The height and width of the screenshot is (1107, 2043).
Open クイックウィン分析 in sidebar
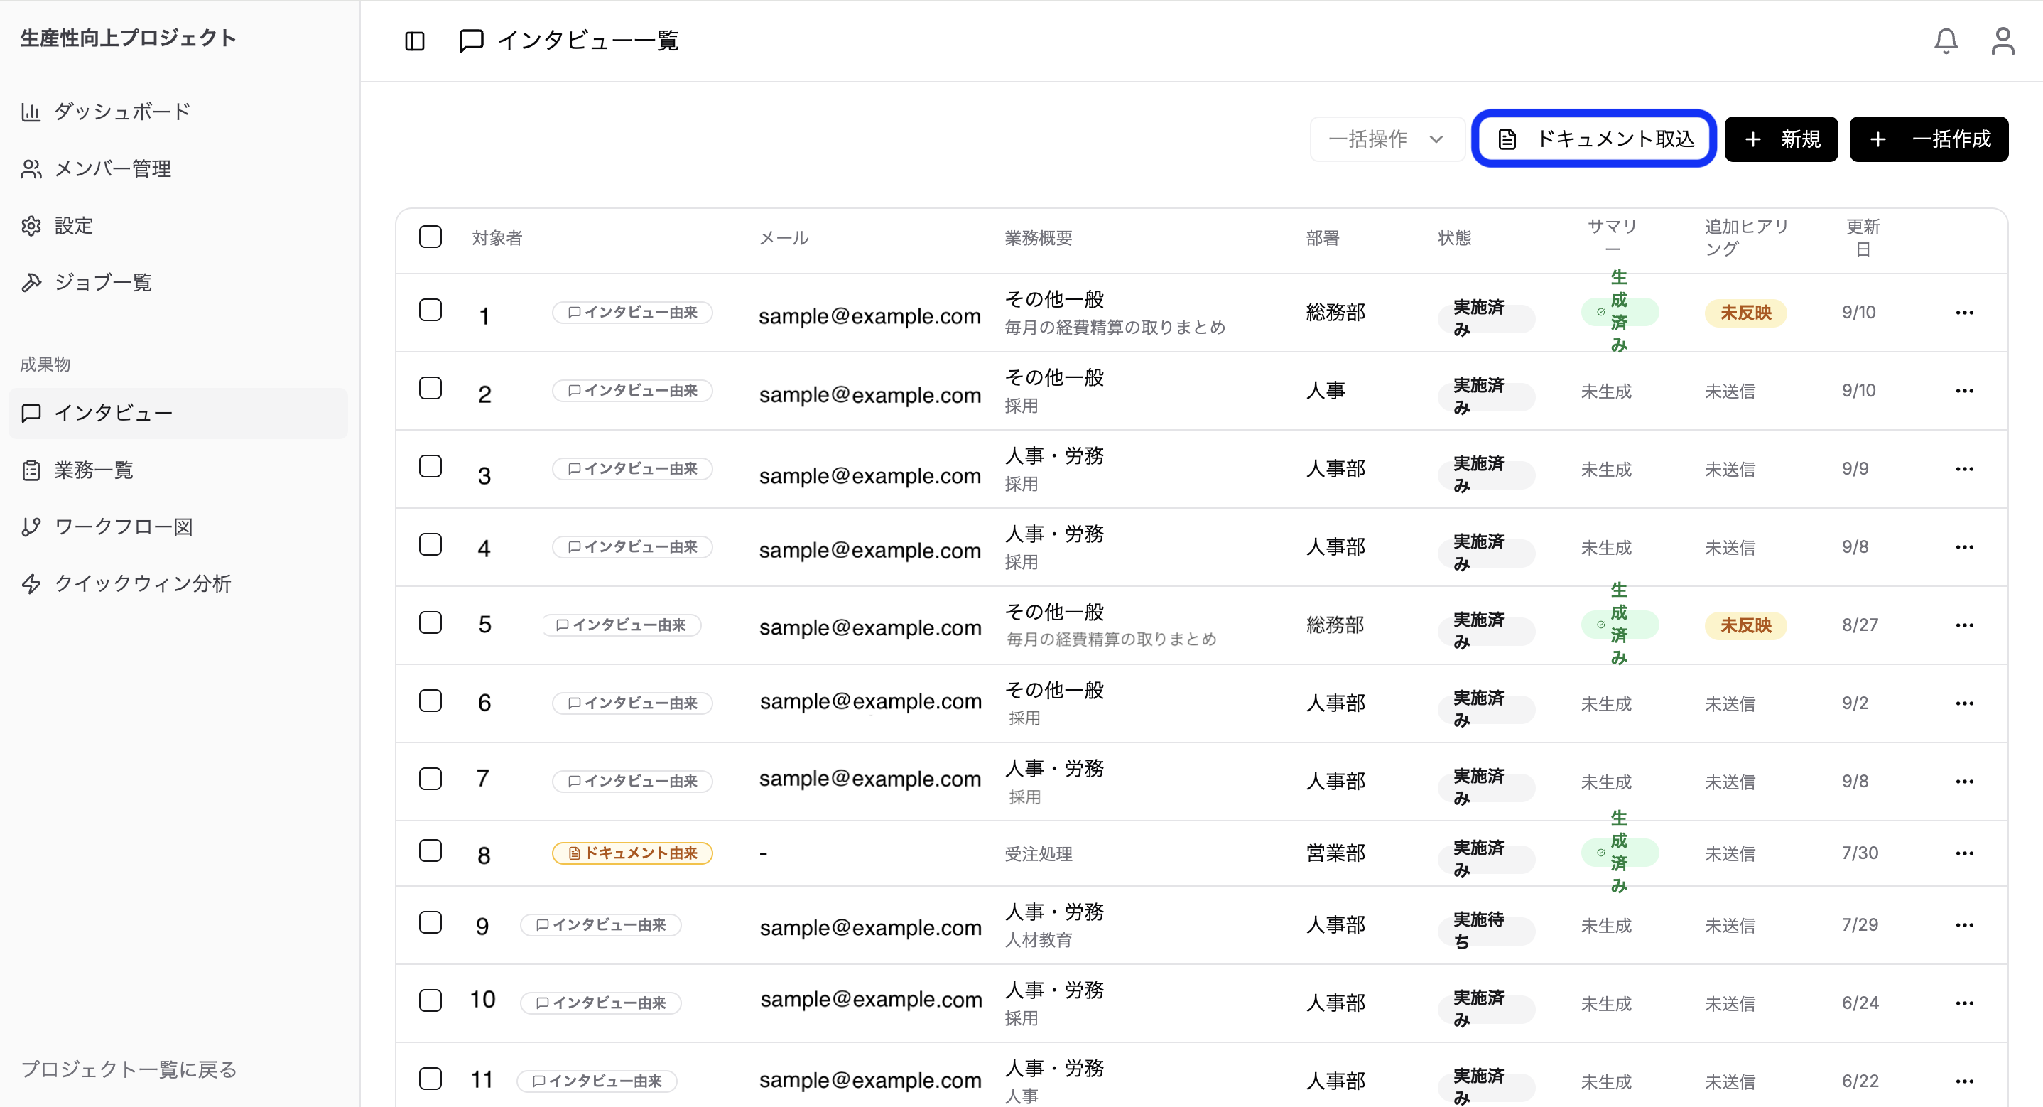(126, 583)
